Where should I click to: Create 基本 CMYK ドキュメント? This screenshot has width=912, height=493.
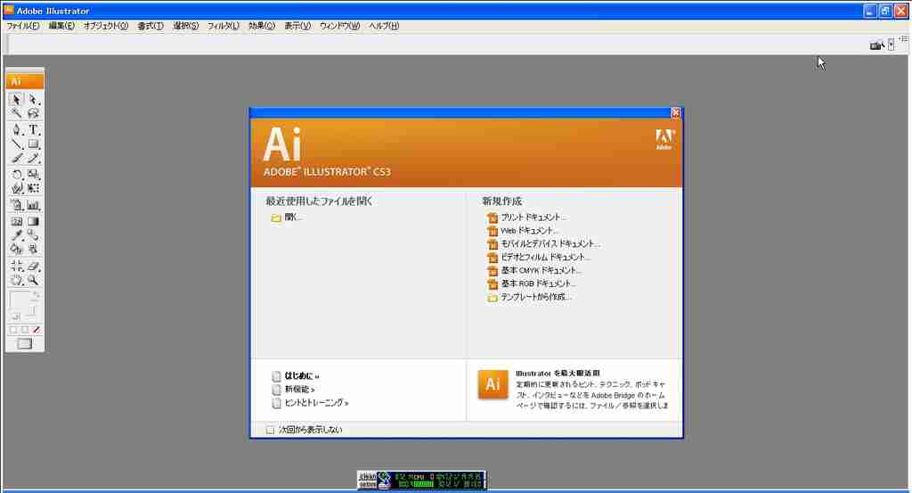[534, 271]
